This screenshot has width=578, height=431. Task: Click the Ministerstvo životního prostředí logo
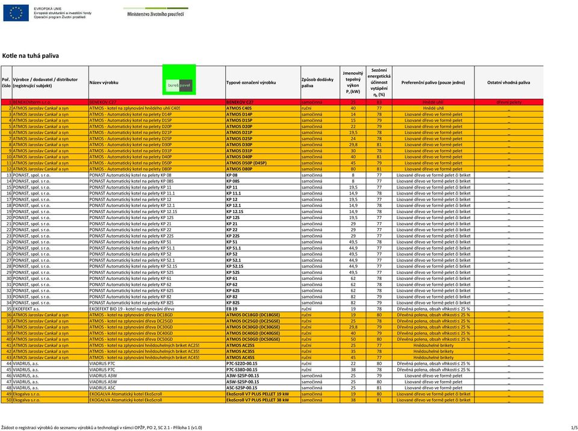155,12
